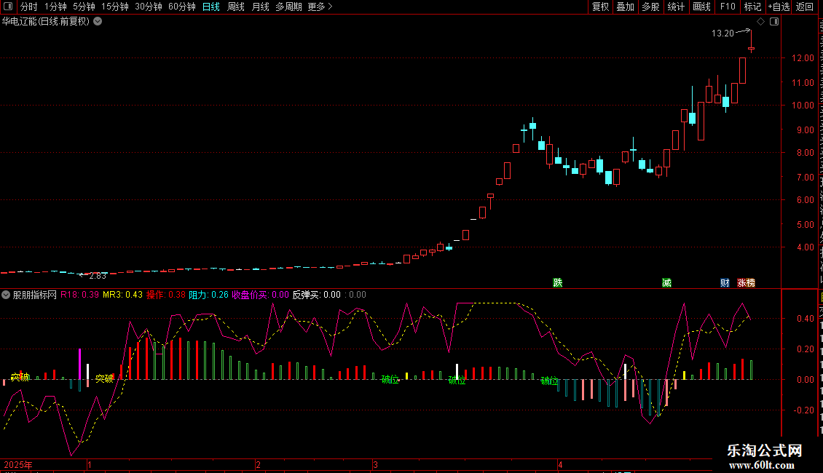Viewport: 823px width, 473px height.
Task: Click the 阻力: 0.26 indicator value
Action: pos(208,295)
